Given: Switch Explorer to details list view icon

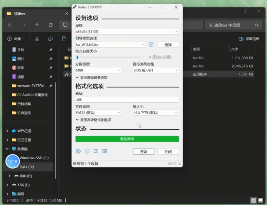Looking at the screenshot, I should click(253, 200).
